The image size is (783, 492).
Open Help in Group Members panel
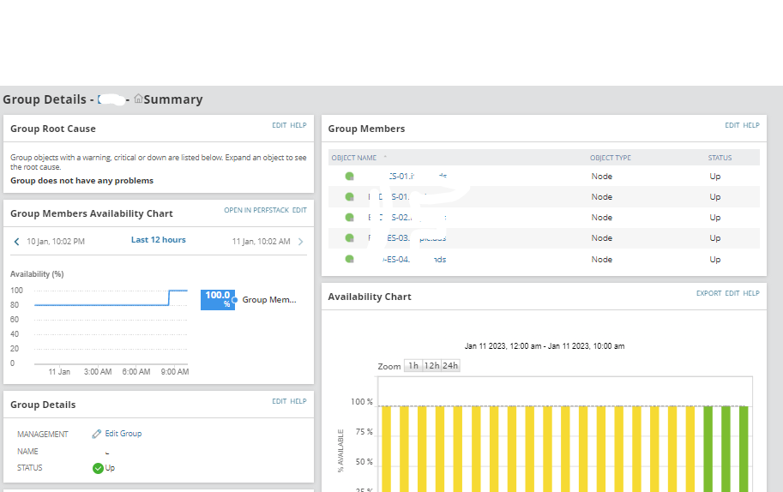(x=751, y=125)
